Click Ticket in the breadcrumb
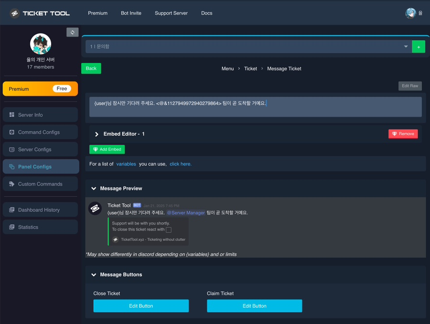 point(250,69)
